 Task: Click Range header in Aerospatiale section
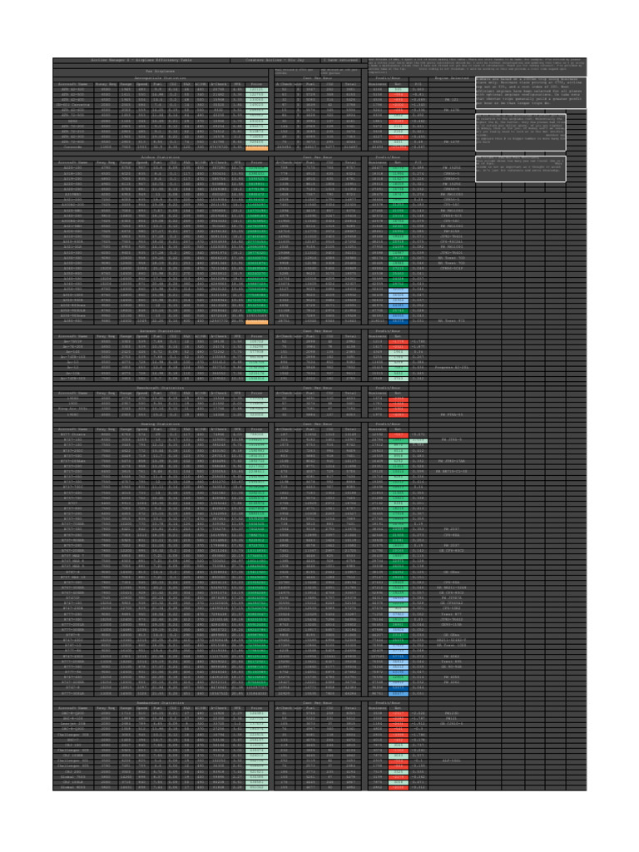click(x=126, y=84)
